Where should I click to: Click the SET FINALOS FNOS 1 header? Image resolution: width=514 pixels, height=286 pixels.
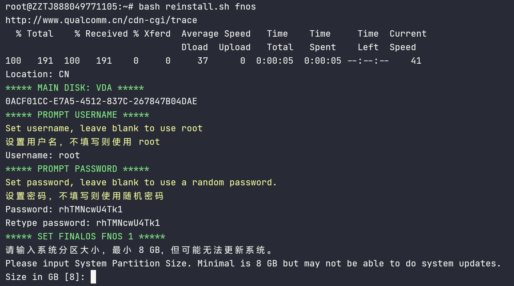click(85, 237)
